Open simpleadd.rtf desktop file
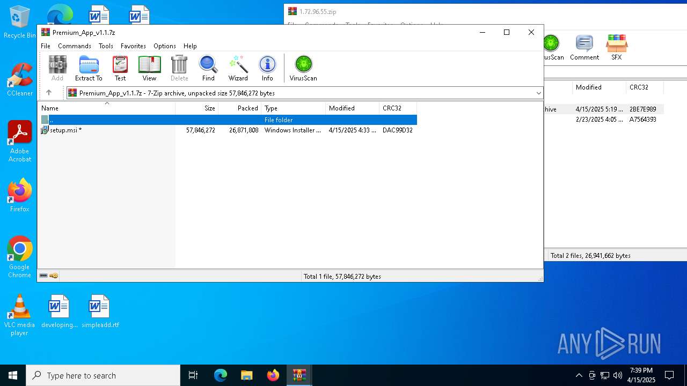The image size is (687, 386). (x=100, y=311)
